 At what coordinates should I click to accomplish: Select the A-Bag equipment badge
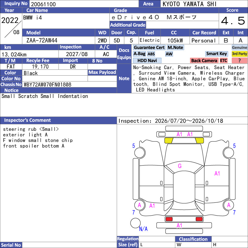[139, 54]
